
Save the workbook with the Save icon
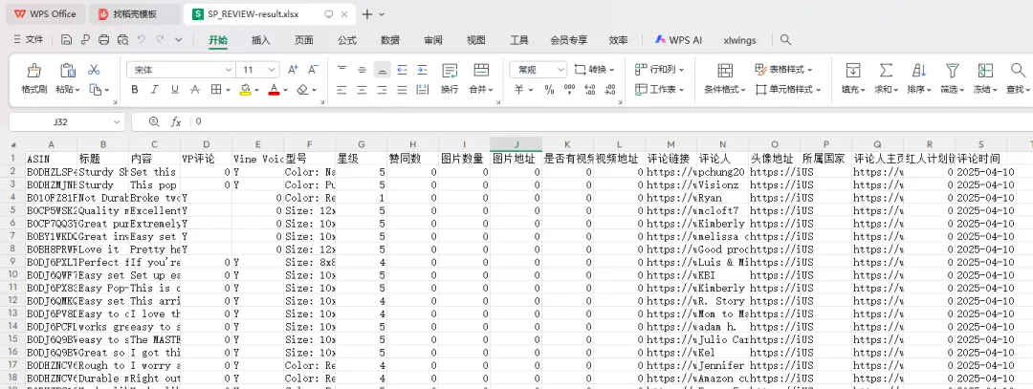tap(66, 40)
